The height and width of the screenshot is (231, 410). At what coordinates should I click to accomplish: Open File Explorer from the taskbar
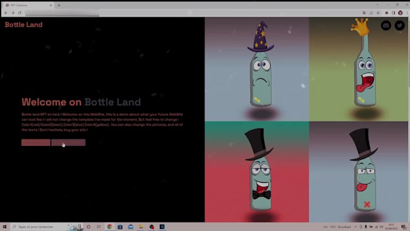coord(141,227)
